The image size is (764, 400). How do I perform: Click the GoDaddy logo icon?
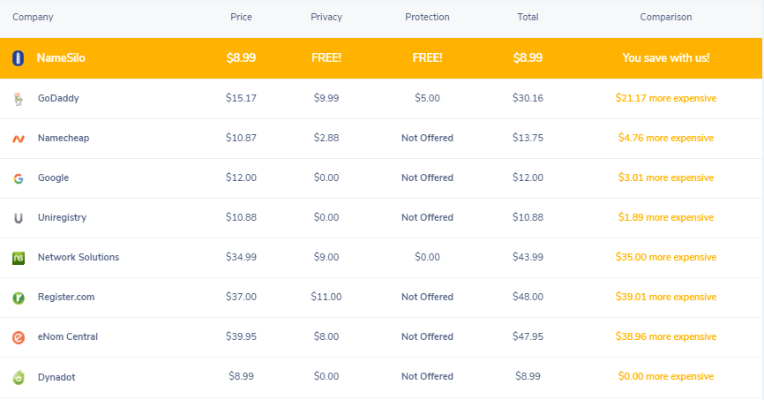click(x=18, y=99)
